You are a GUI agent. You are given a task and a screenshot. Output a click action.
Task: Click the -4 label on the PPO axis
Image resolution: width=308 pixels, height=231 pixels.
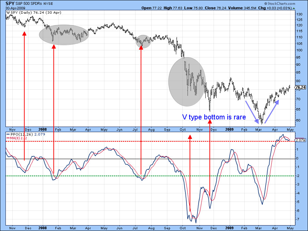[298, 193]
